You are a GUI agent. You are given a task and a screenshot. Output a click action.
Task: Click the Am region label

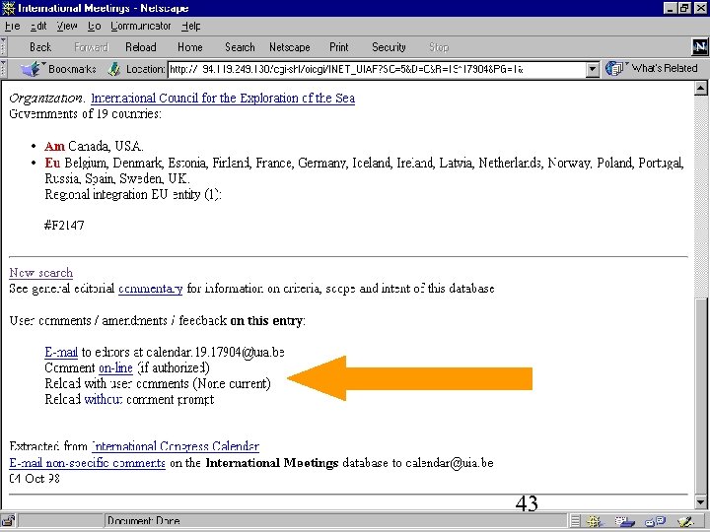point(55,146)
